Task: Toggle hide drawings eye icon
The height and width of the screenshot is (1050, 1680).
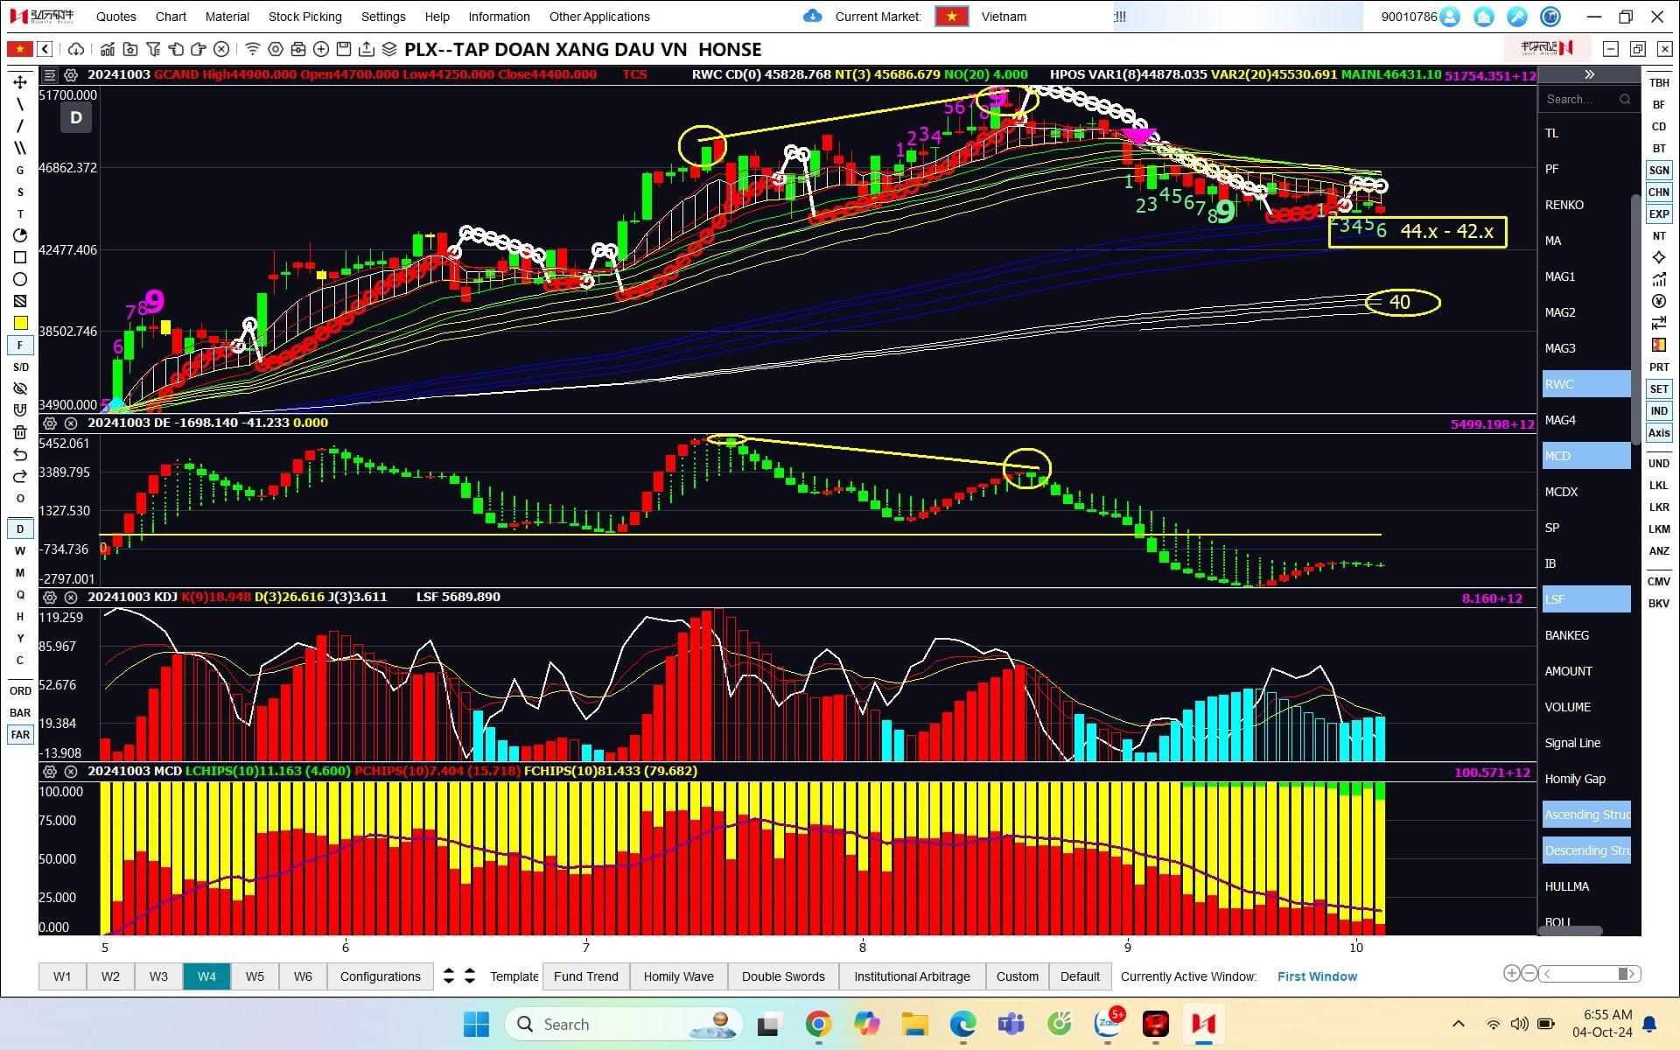Action: pos(20,388)
